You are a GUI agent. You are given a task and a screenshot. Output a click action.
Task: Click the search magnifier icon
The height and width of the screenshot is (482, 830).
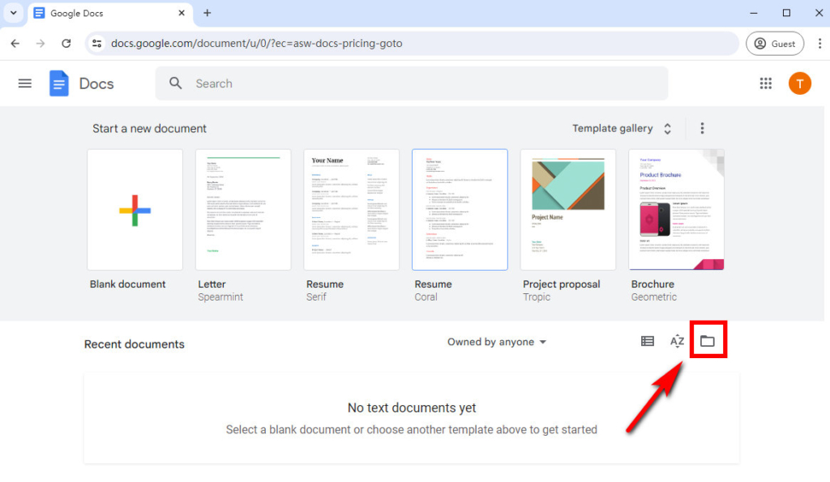click(x=175, y=83)
